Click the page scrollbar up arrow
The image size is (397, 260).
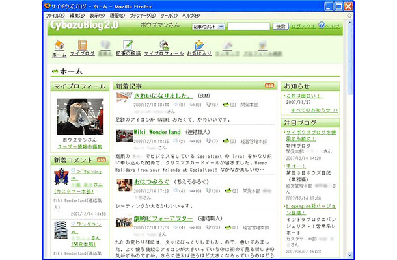(349, 23)
